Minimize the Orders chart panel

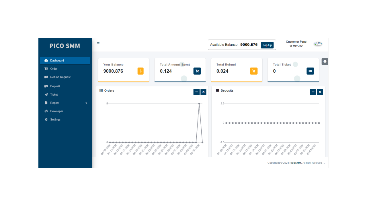click(196, 92)
